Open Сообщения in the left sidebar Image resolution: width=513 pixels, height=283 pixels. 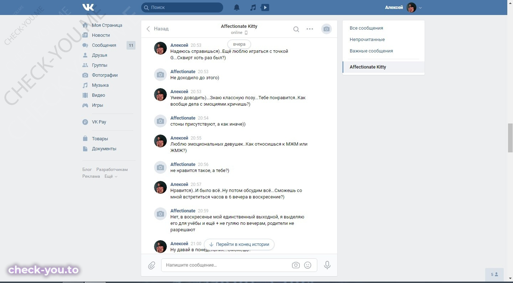tap(104, 45)
